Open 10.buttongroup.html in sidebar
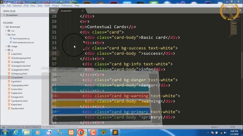243x136 pixels. (21, 58)
